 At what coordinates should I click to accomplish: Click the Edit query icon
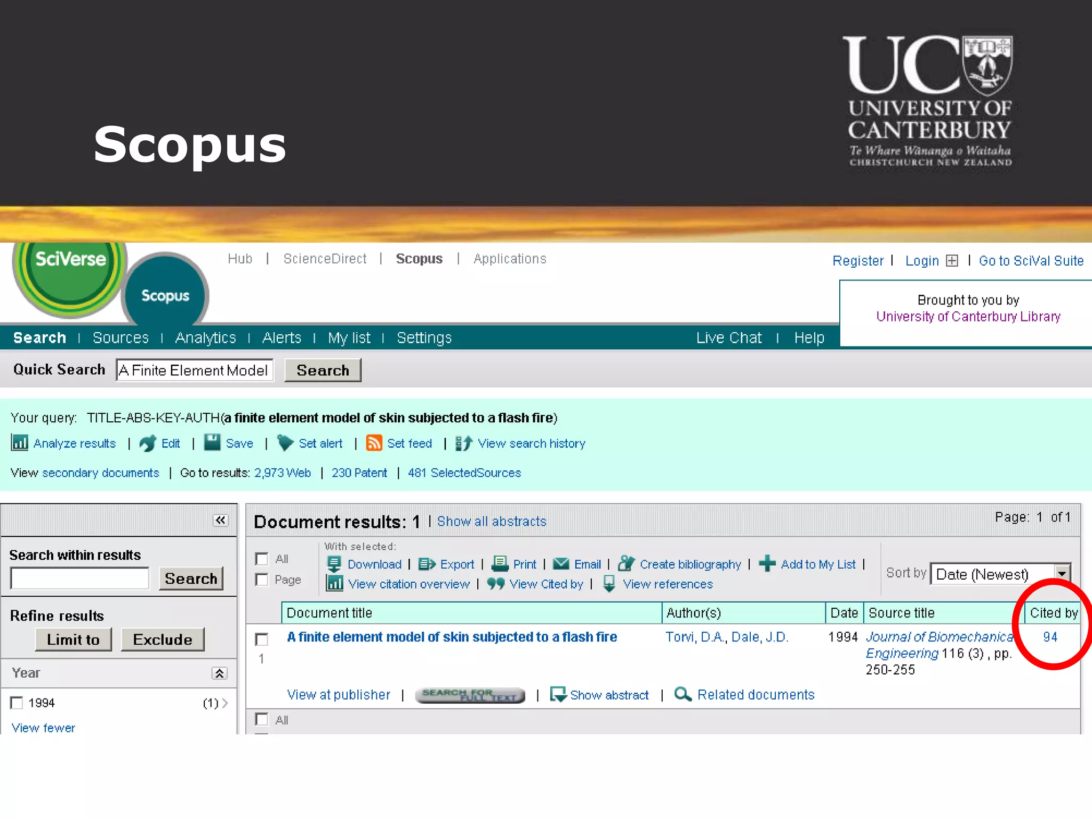click(x=148, y=443)
